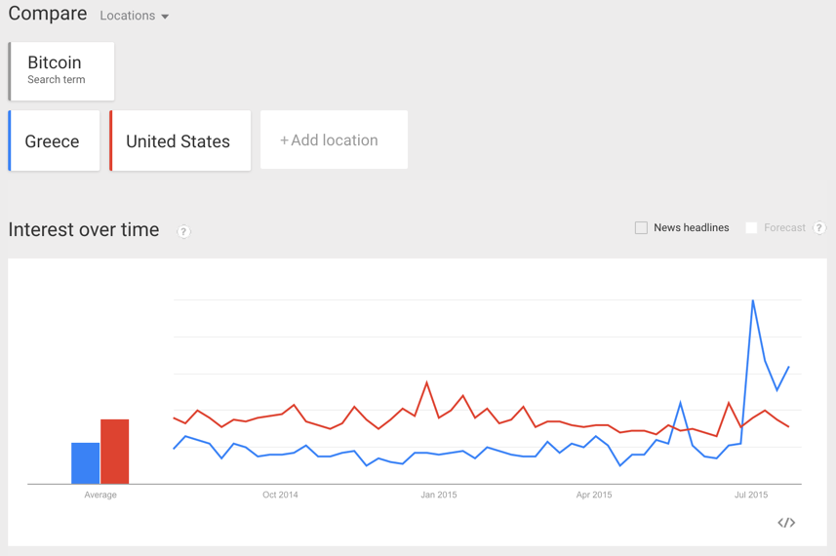Click the embed code icon below chart
The image size is (836, 556).
[786, 523]
